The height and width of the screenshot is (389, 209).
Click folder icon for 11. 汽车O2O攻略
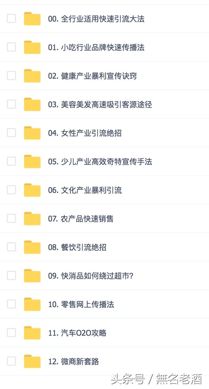click(x=32, y=333)
